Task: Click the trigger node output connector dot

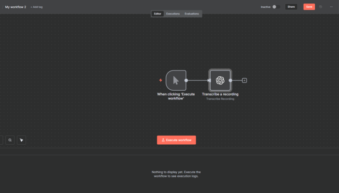Action: [x=186, y=81]
